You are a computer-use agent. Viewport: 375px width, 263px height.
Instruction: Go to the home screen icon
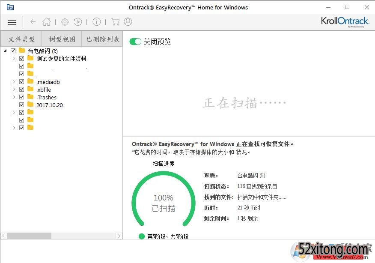[x=47, y=22]
